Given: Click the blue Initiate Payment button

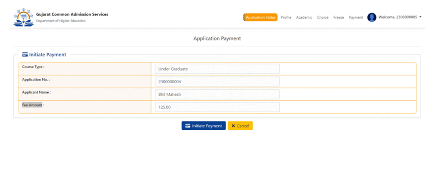Looking at the screenshot, I should click(x=204, y=126).
